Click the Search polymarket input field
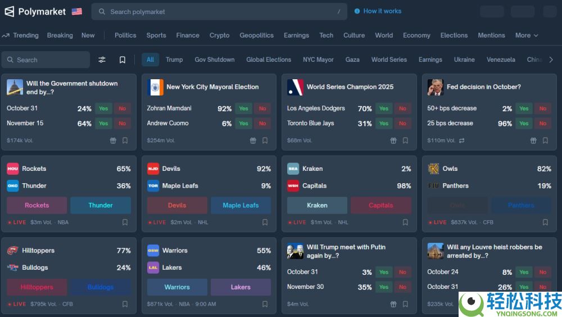 pos(219,12)
